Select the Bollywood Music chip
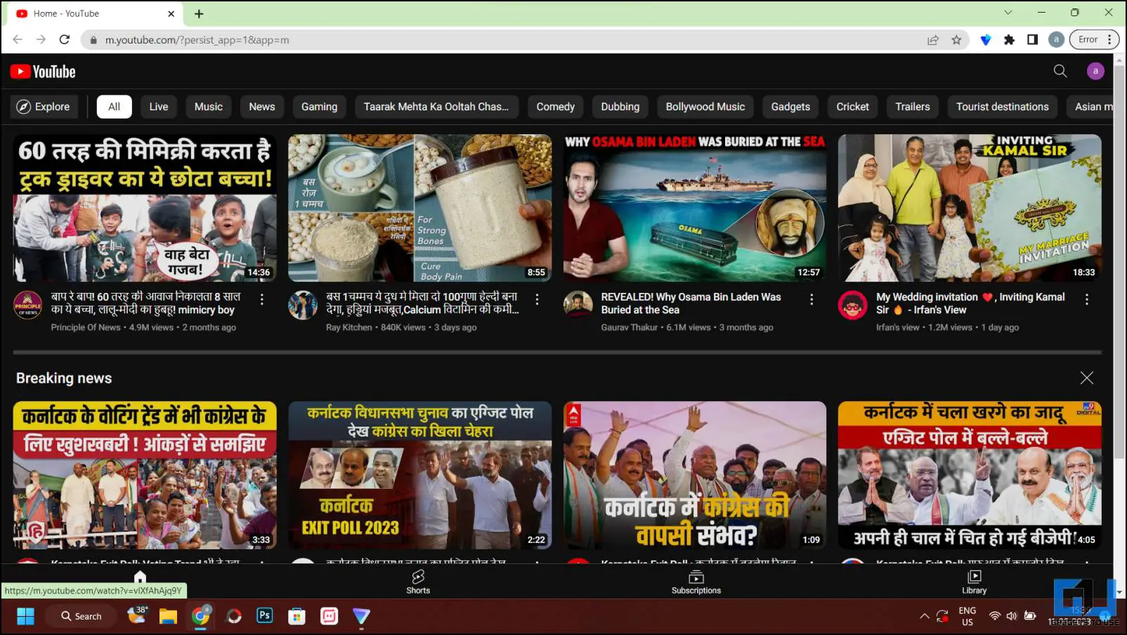The height and width of the screenshot is (635, 1127). coord(705,107)
